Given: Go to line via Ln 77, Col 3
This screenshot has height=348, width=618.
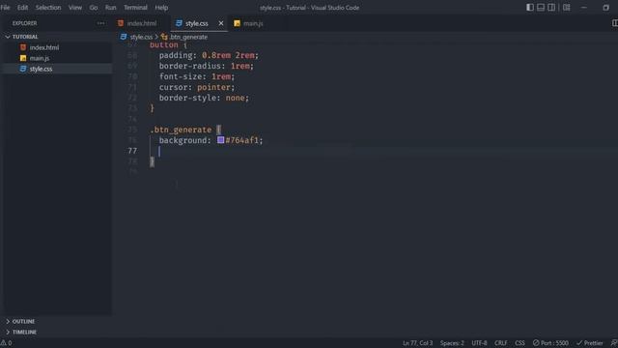Looking at the screenshot, I should point(417,343).
